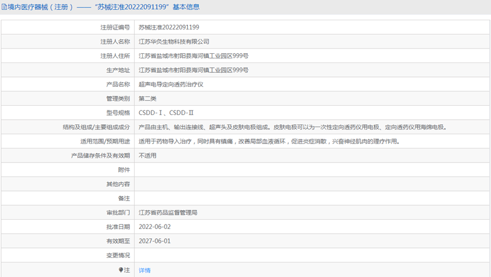491x277 pixels.
Task: Click the 附件 label
Action: pos(124,170)
